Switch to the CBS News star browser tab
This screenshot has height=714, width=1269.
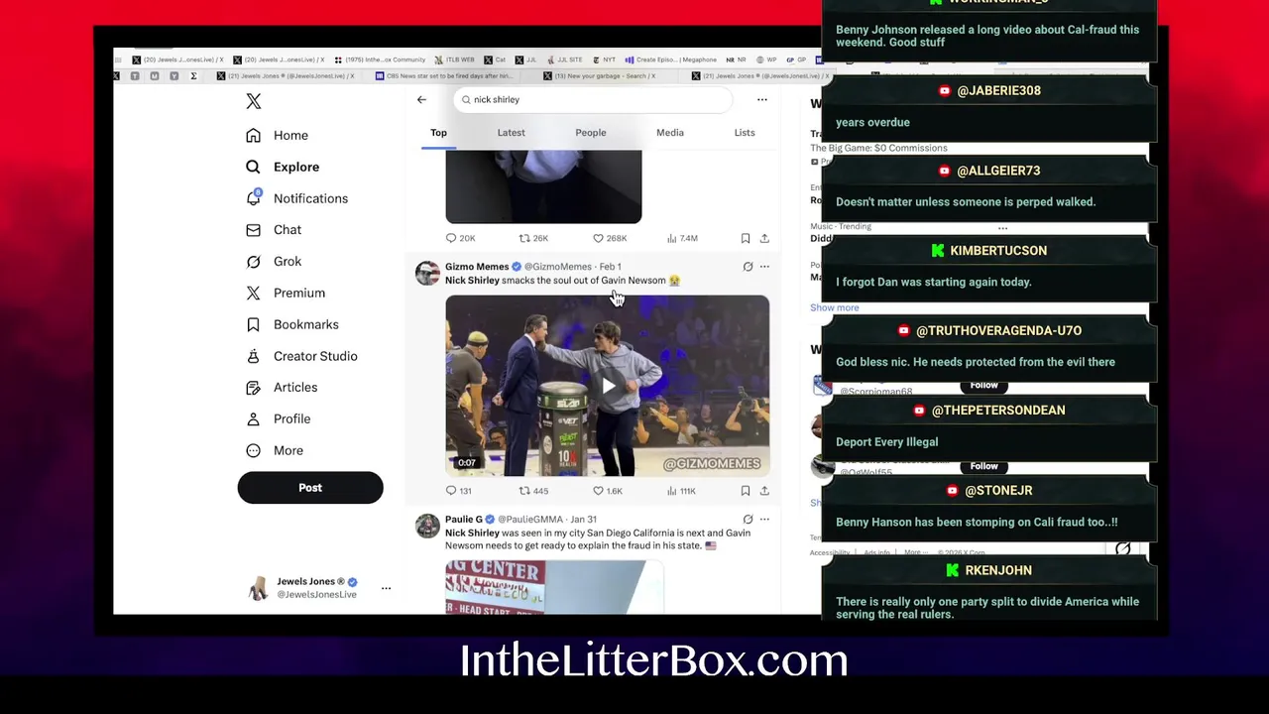click(444, 76)
